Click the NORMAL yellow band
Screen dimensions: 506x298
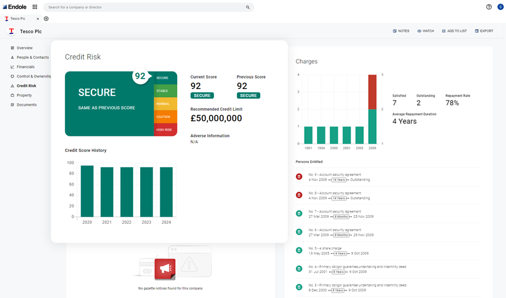pos(165,104)
